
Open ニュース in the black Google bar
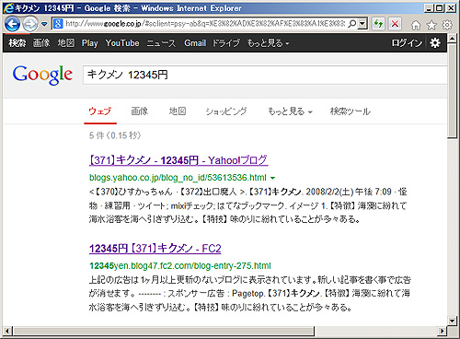pos(161,43)
